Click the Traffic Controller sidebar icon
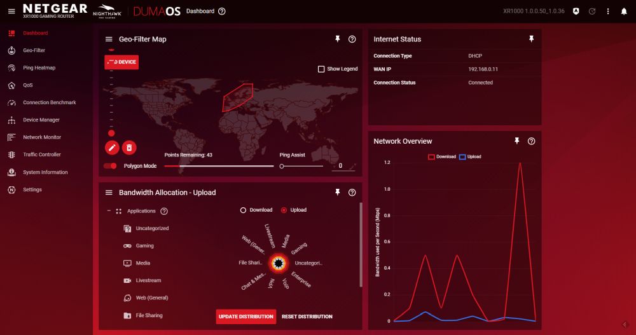Screen dimensions: 636x335 click(x=11, y=154)
